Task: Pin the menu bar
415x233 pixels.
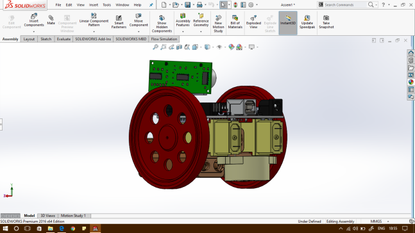Action: point(151,4)
